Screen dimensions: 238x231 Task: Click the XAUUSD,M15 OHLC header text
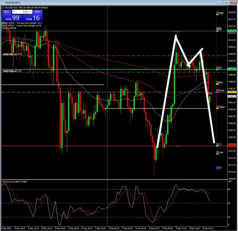(26, 8)
